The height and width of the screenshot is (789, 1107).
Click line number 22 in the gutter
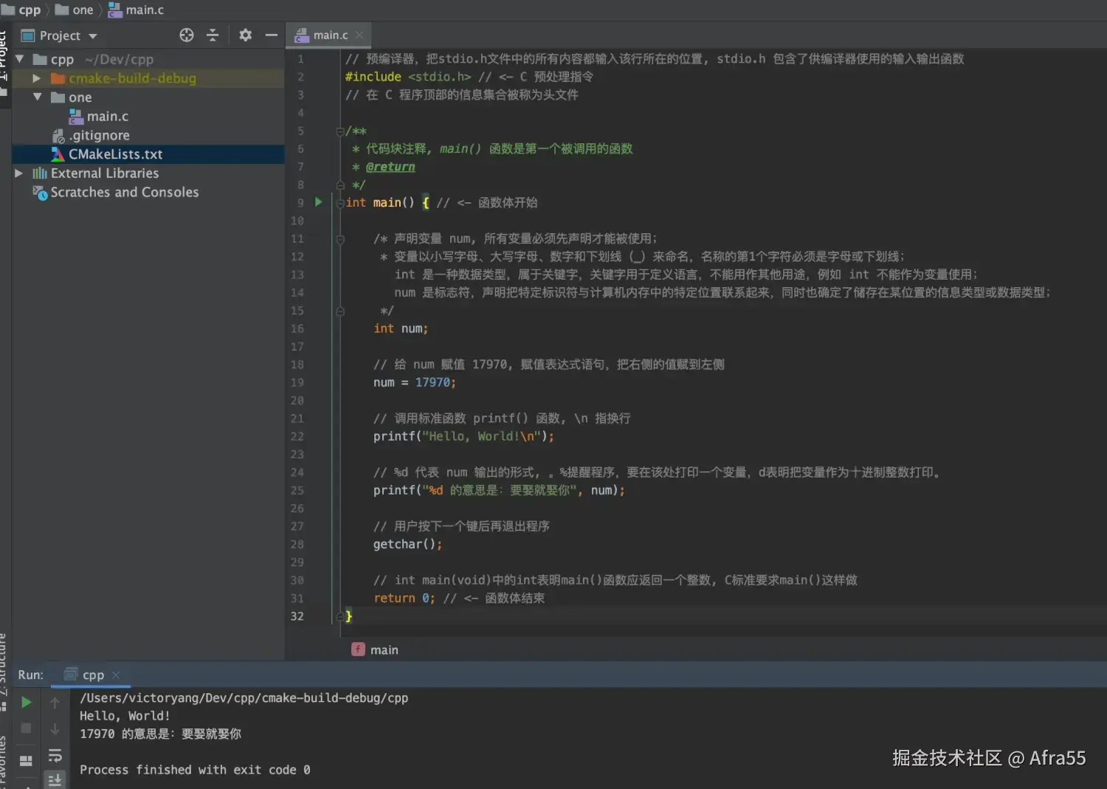297,436
